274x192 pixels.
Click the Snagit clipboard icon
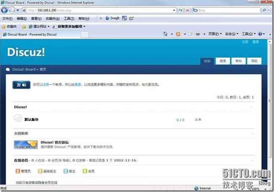tap(132, 18)
